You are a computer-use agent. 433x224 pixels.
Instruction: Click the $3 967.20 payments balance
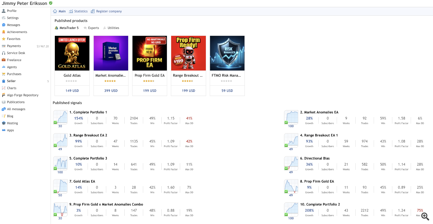click(43, 46)
